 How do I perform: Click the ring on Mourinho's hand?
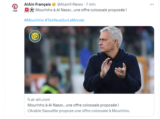120,74
